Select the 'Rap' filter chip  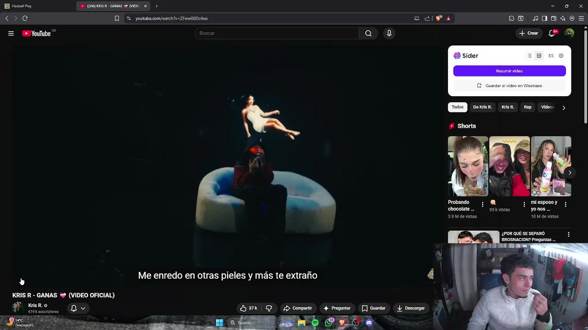tap(527, 107)
